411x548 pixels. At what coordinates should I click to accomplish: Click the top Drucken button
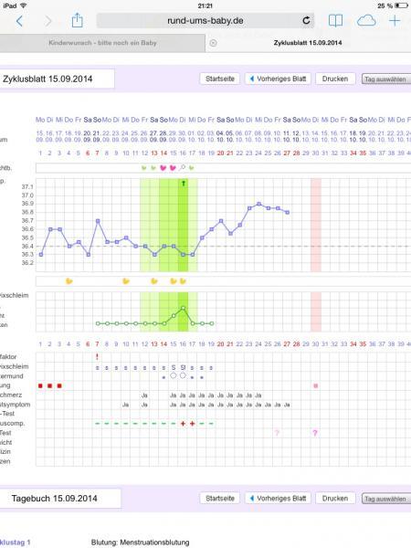click(335, 79)
